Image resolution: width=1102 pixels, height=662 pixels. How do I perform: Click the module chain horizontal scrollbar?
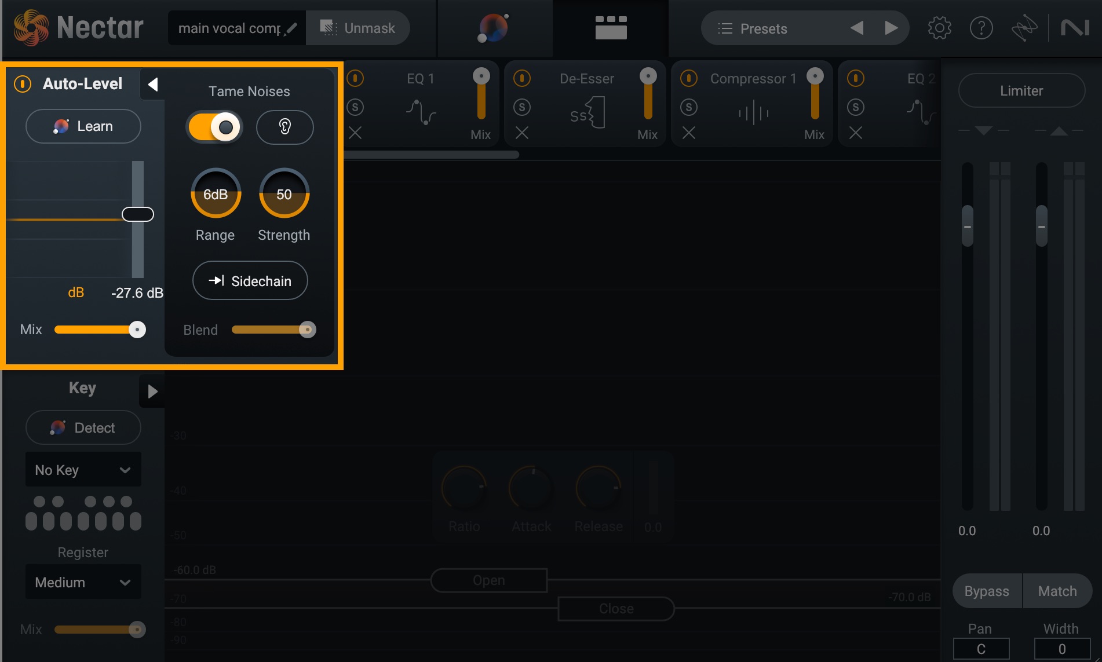[432, 155]
